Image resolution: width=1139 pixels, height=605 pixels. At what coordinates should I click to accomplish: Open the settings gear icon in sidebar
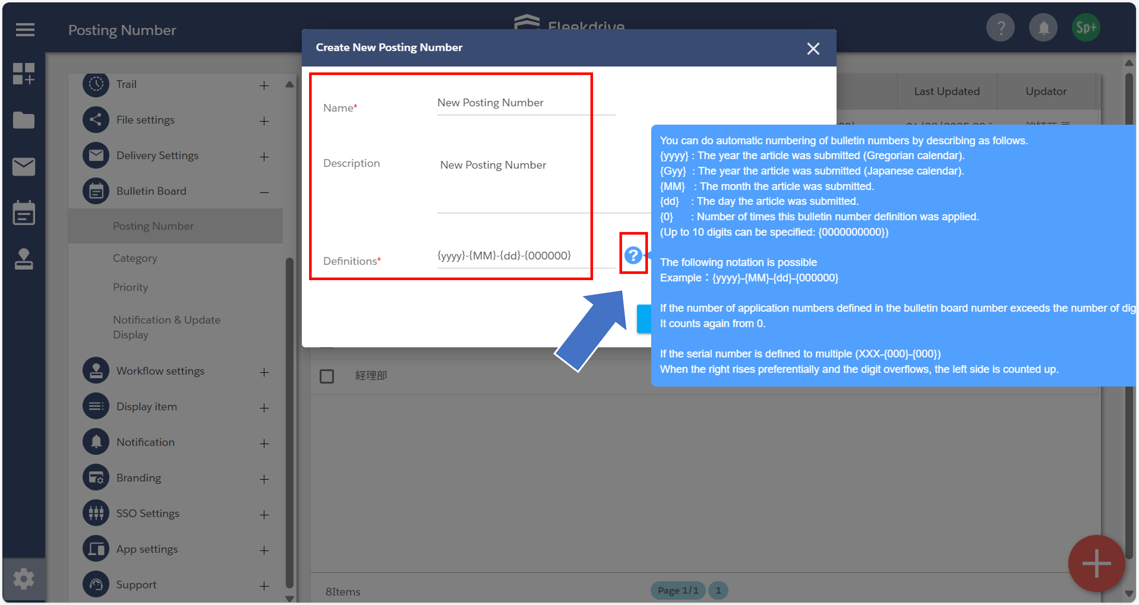tap(24, 579)
